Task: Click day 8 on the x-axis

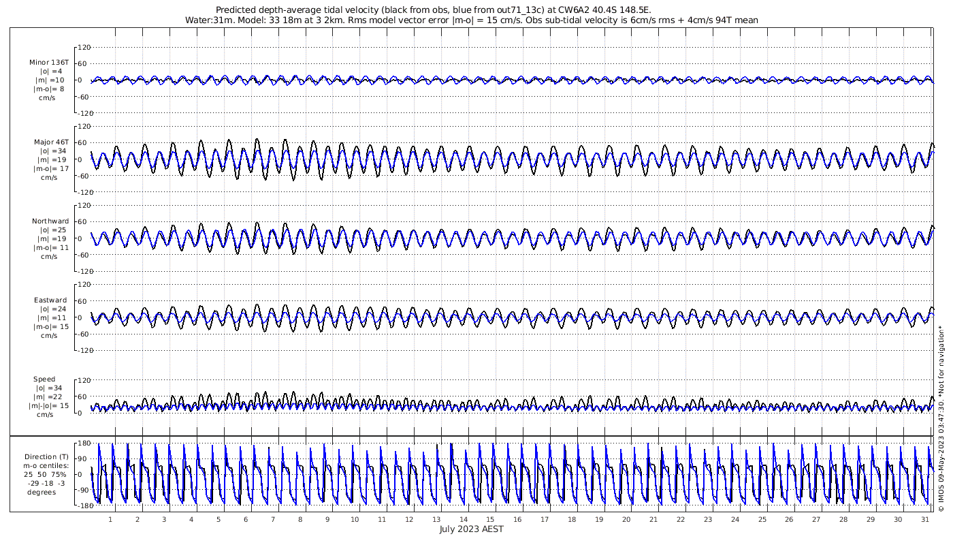Action: click(300, 519)
